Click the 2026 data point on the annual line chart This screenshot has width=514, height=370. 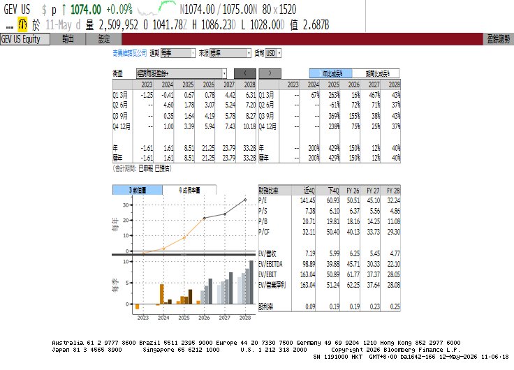click(204, 218)
